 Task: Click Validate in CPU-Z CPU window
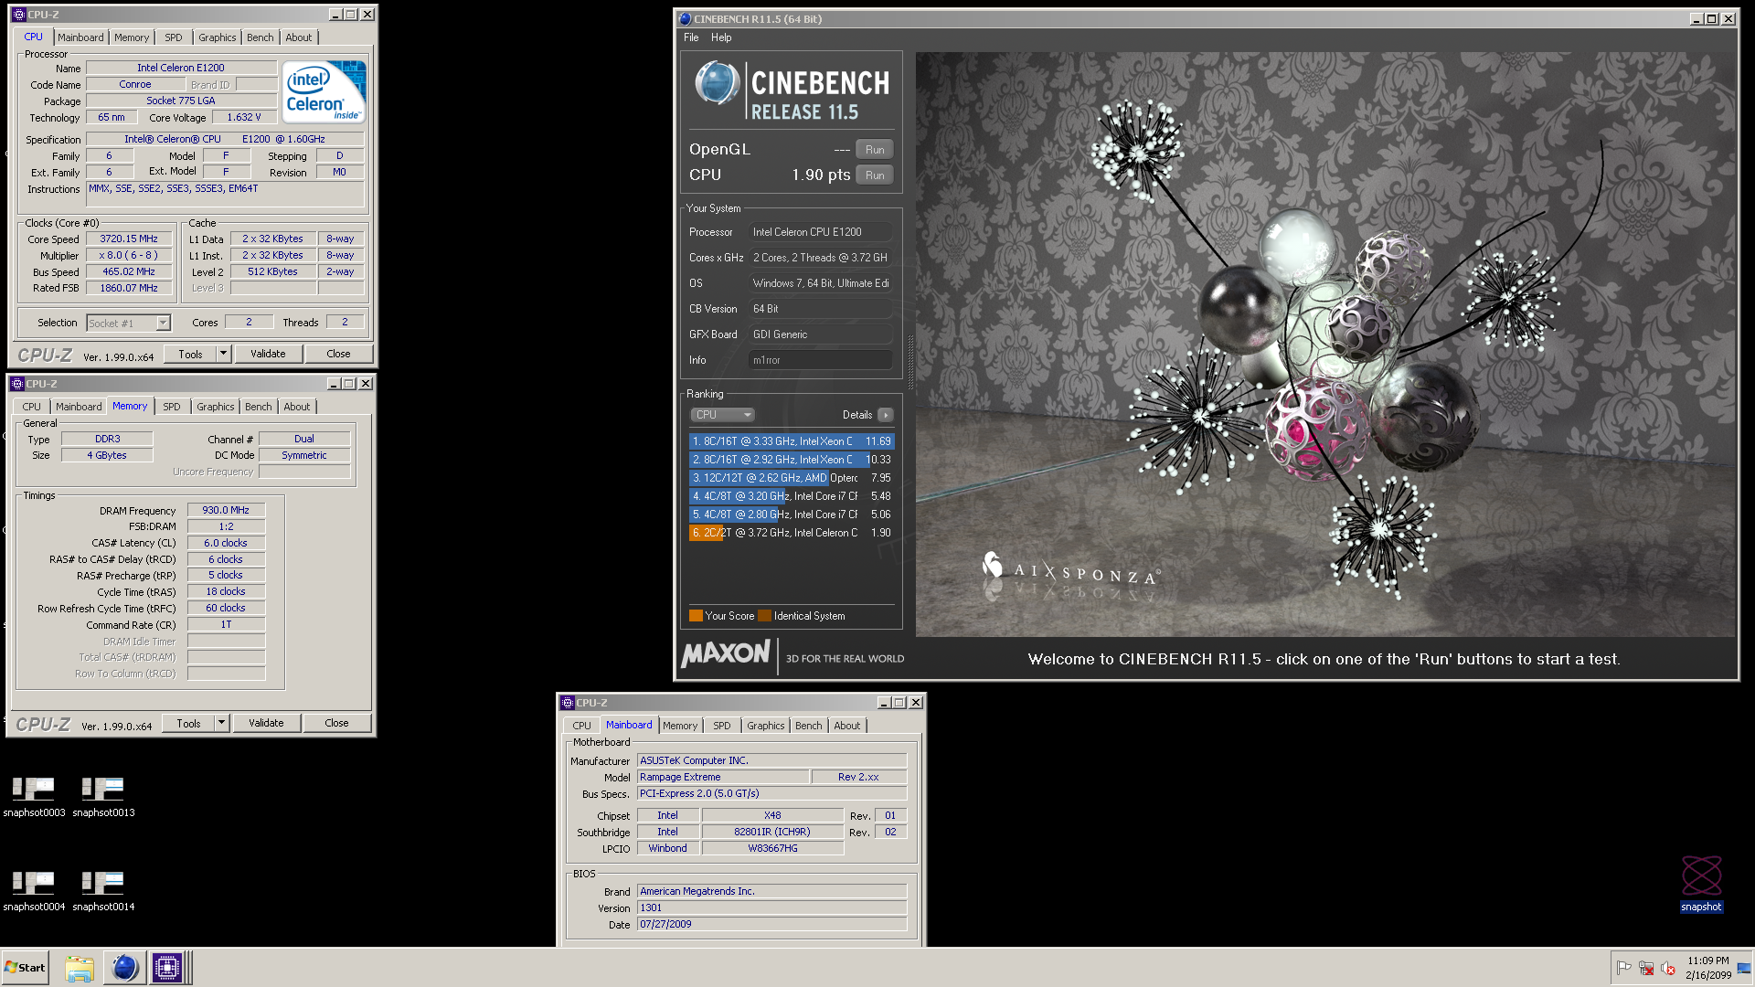click(x=268, y=354)
